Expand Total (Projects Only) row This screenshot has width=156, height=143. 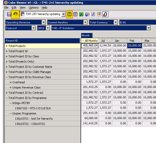(6, 62)
